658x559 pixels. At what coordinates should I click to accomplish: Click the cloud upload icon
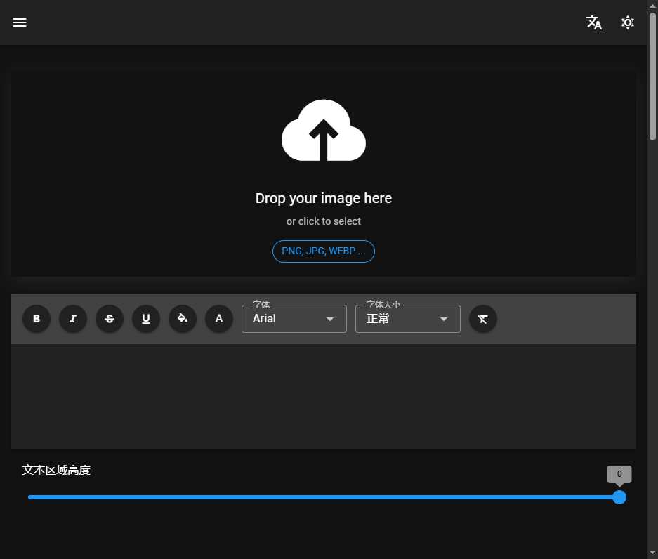click(x=324, y=131)
